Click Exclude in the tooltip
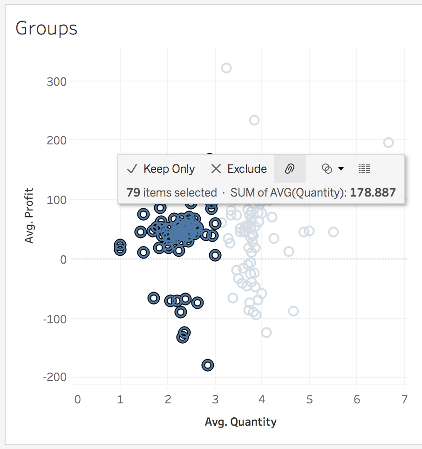422x449 pixels. [239, 169]
